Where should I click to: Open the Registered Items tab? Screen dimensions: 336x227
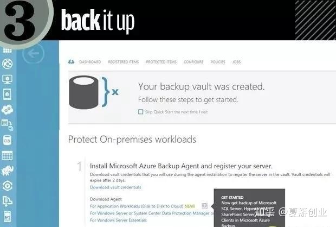coord(123,62)
